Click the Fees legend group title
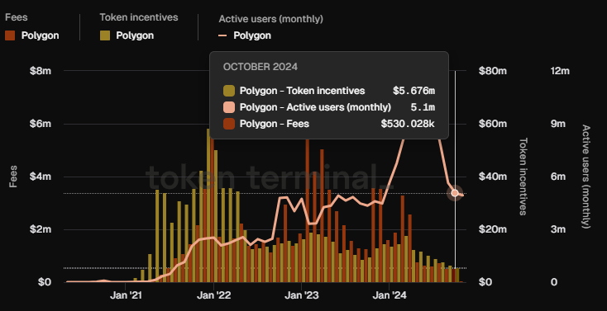 pyautogui.click(x=17, y=17)
